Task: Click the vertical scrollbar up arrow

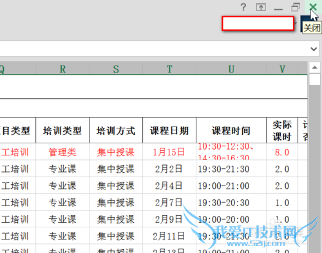Action: tap(315, 67)
